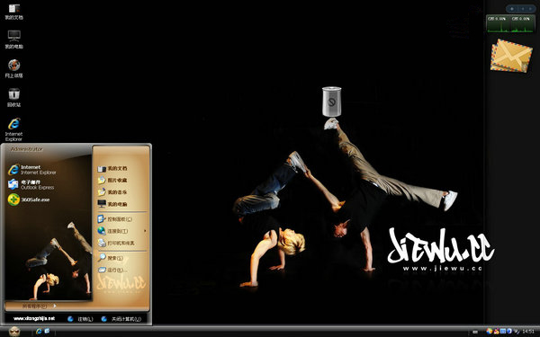The image size is (540, 337).
Task: Click the taskbar clock showing 14:51
Action: click(x=528, y=332)
